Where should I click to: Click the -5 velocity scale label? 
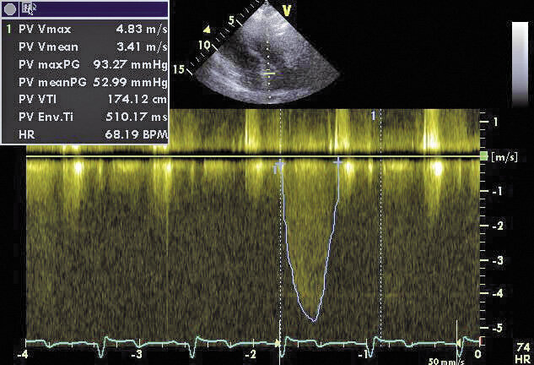pyautogui.click(x=497, y=328)
